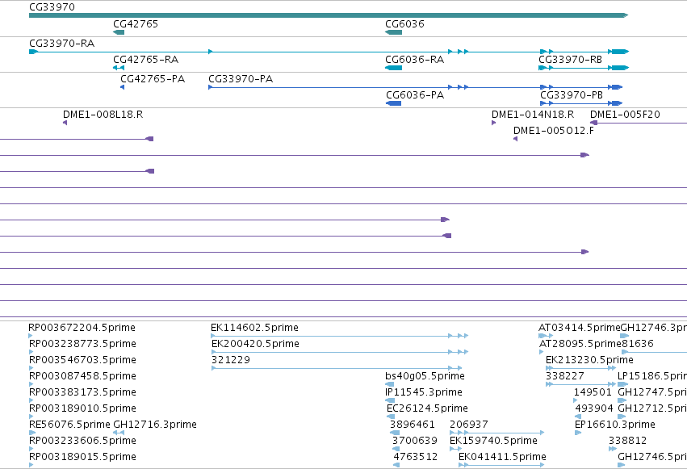Select the CG33970-PA protein label
The width and height of the screenshot is (687, 469).
pos(241,79)
